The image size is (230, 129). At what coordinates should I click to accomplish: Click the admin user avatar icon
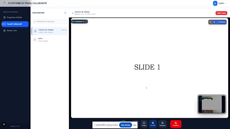[x=35, y=40]
